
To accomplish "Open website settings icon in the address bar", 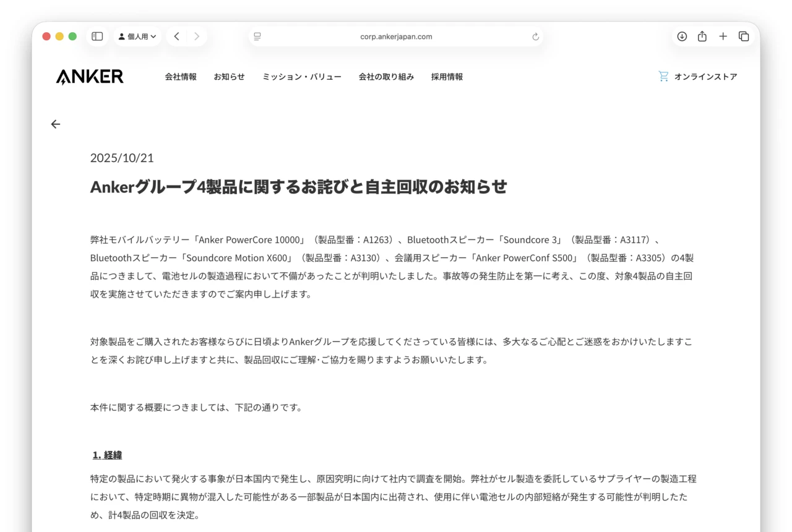I will (x=257, y=36).
